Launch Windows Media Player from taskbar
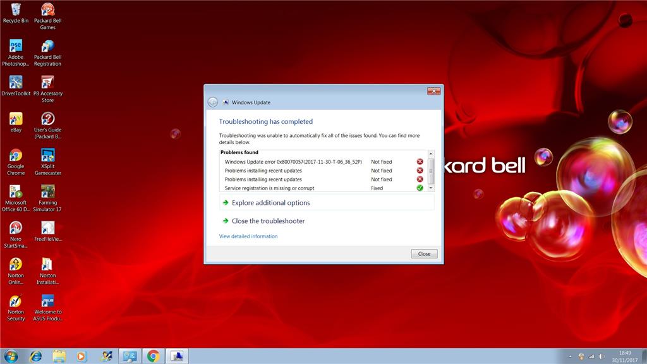Viewport: 647px width, 364px height. [82, 356]
